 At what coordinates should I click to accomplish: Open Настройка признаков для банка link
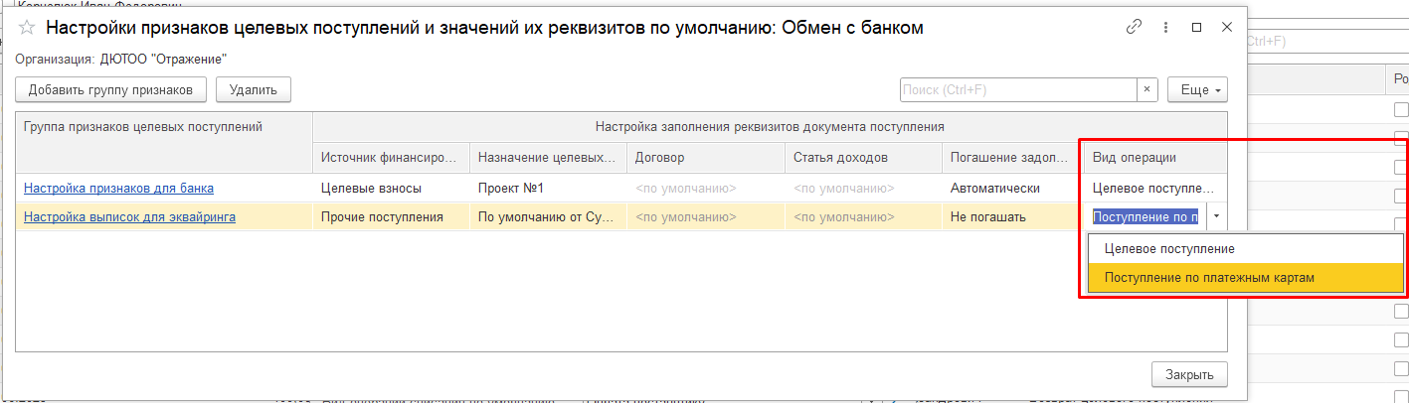click(118, 188)
